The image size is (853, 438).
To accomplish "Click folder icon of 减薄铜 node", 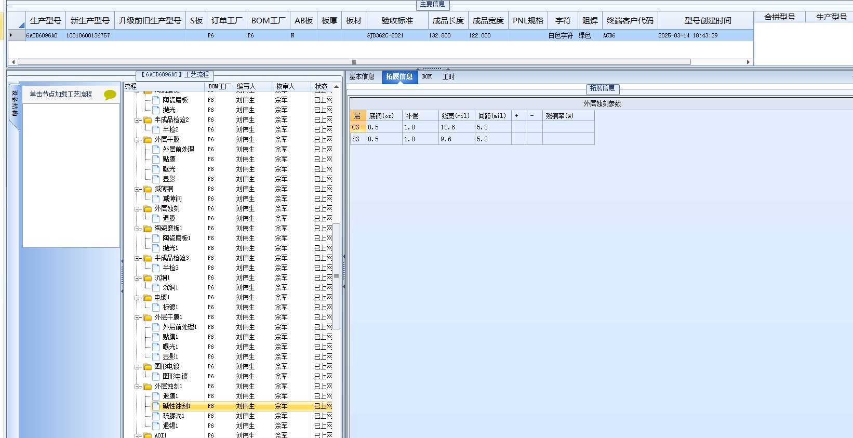I will tap(148, 189).
